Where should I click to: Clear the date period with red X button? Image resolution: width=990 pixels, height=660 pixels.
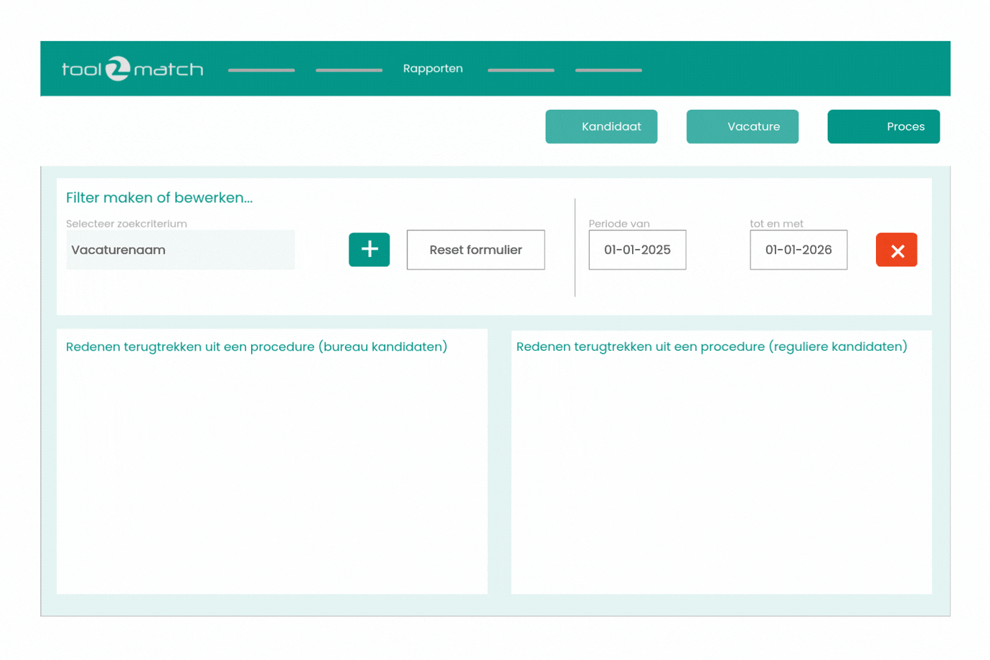(896, 250)
